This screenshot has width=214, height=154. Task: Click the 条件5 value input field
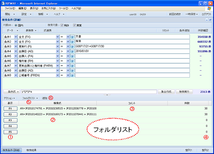132,56
